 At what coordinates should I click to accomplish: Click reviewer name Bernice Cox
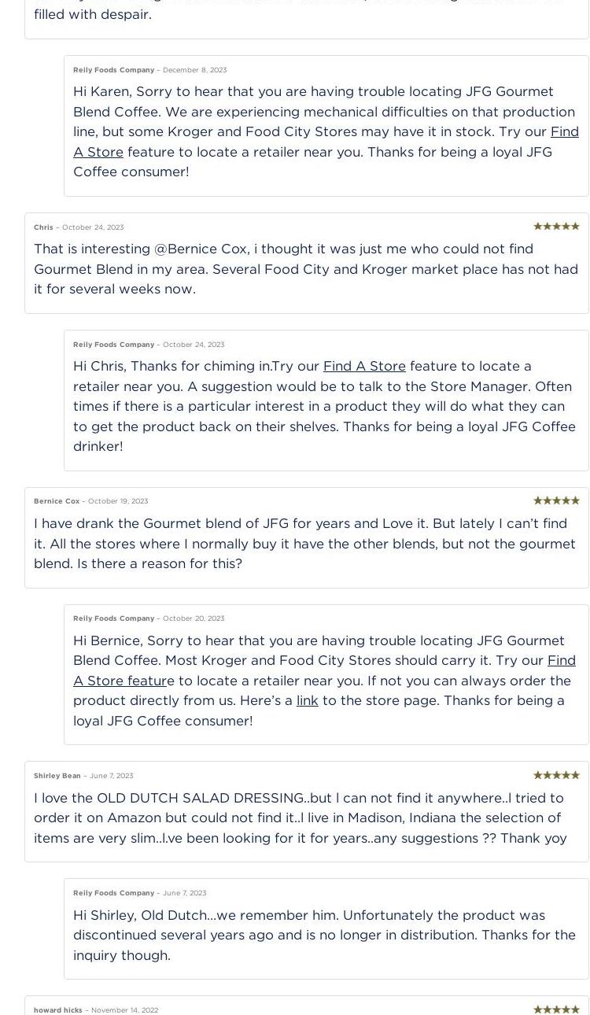57,501
